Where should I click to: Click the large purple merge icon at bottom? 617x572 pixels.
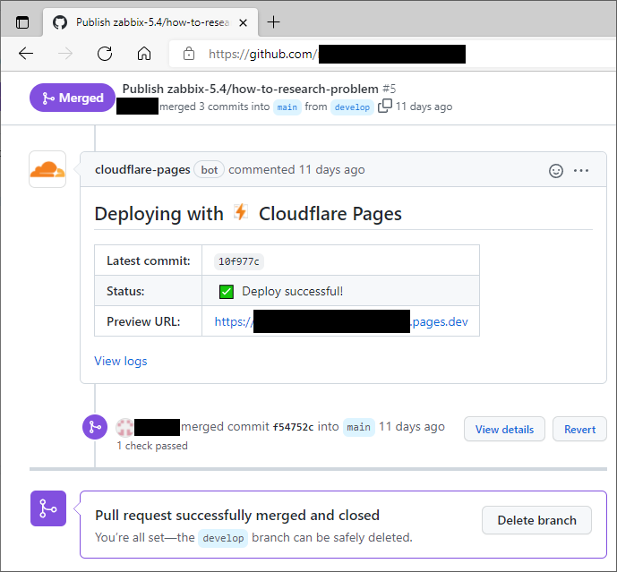click(x=48, y=508)
